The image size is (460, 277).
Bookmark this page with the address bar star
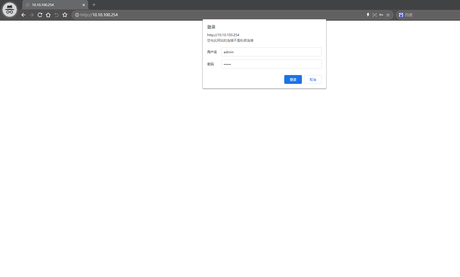coord(388,15)
